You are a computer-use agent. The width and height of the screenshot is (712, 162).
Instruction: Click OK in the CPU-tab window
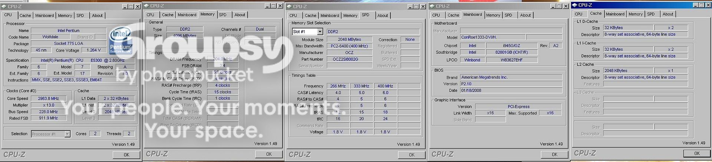click(126, 155)
